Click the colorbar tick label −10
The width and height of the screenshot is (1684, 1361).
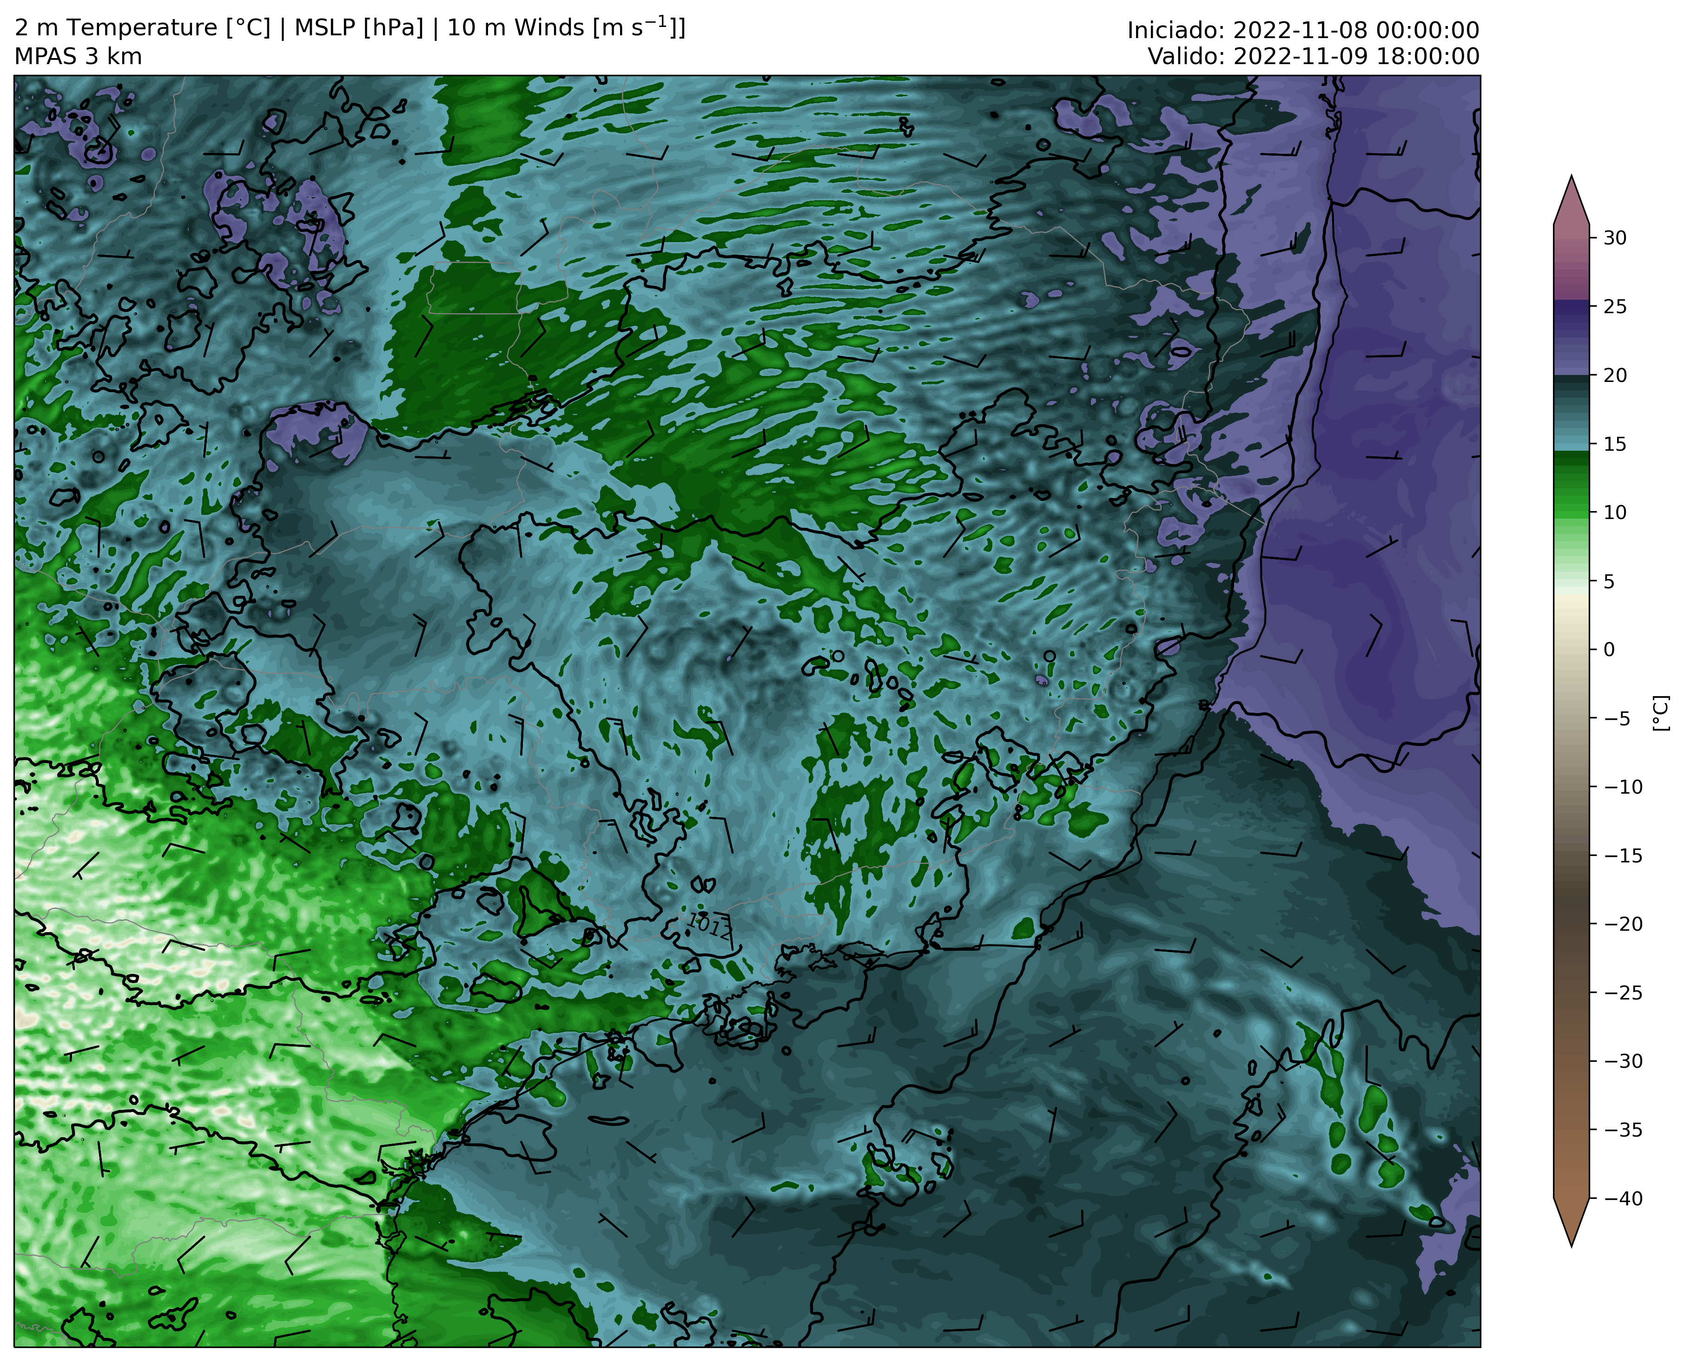pos(1622,786)
